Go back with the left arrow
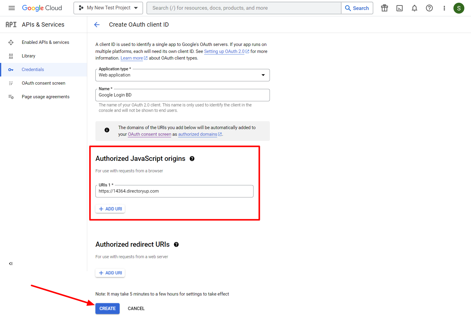The width and height of the screenshot is (471, 322). [97, 25]
